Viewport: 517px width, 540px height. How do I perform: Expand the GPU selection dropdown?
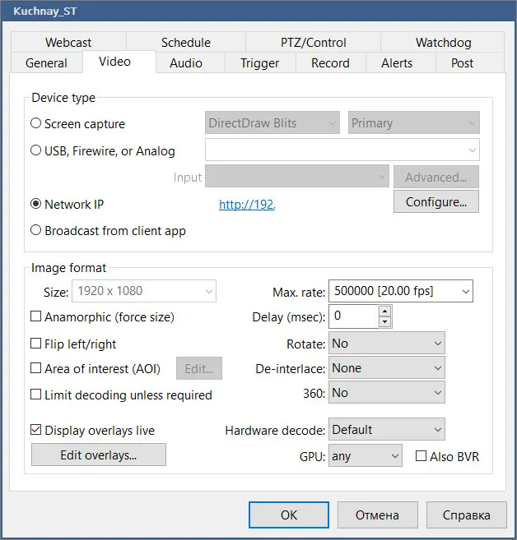point(365,456)
